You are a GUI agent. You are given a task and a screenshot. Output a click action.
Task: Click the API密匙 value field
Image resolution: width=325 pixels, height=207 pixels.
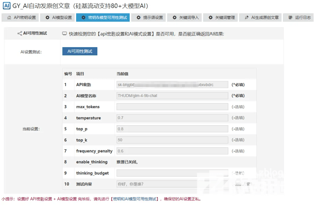click(172, 85)
